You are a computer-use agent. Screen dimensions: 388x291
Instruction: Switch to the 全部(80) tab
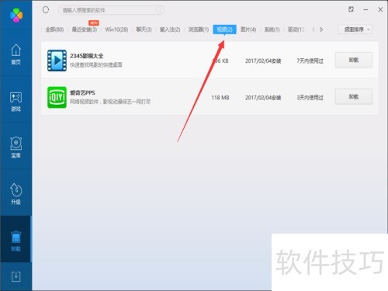point(54,29)
